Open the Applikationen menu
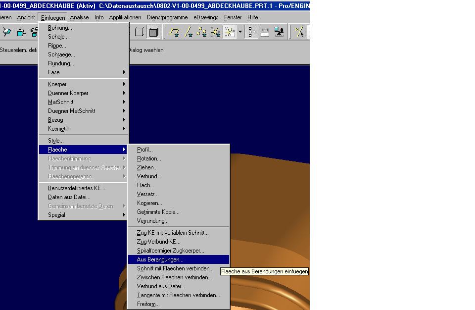 coord(125,17)
